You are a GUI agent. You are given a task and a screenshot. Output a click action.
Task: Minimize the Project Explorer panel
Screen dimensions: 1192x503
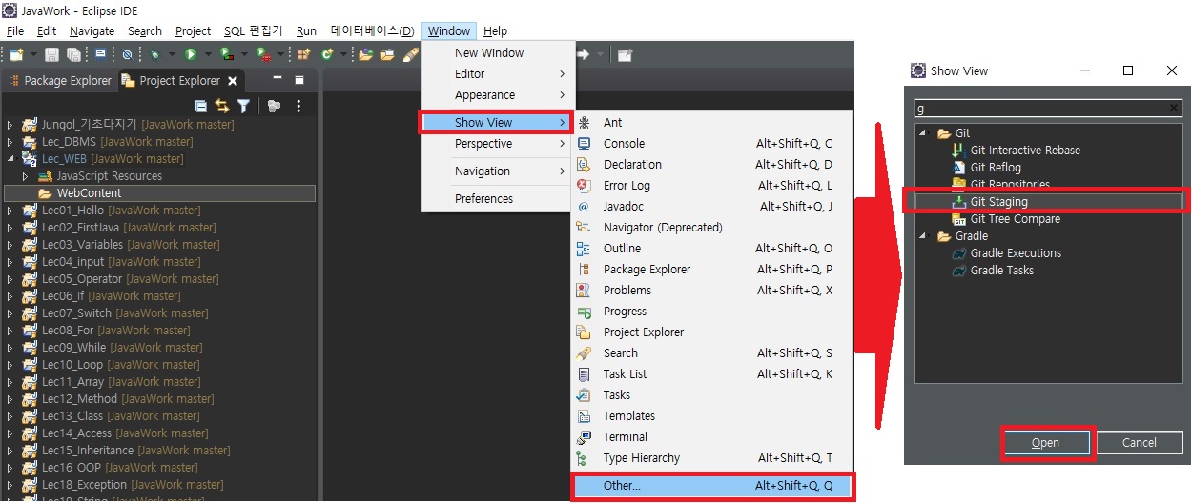click(x=277, y=79)
